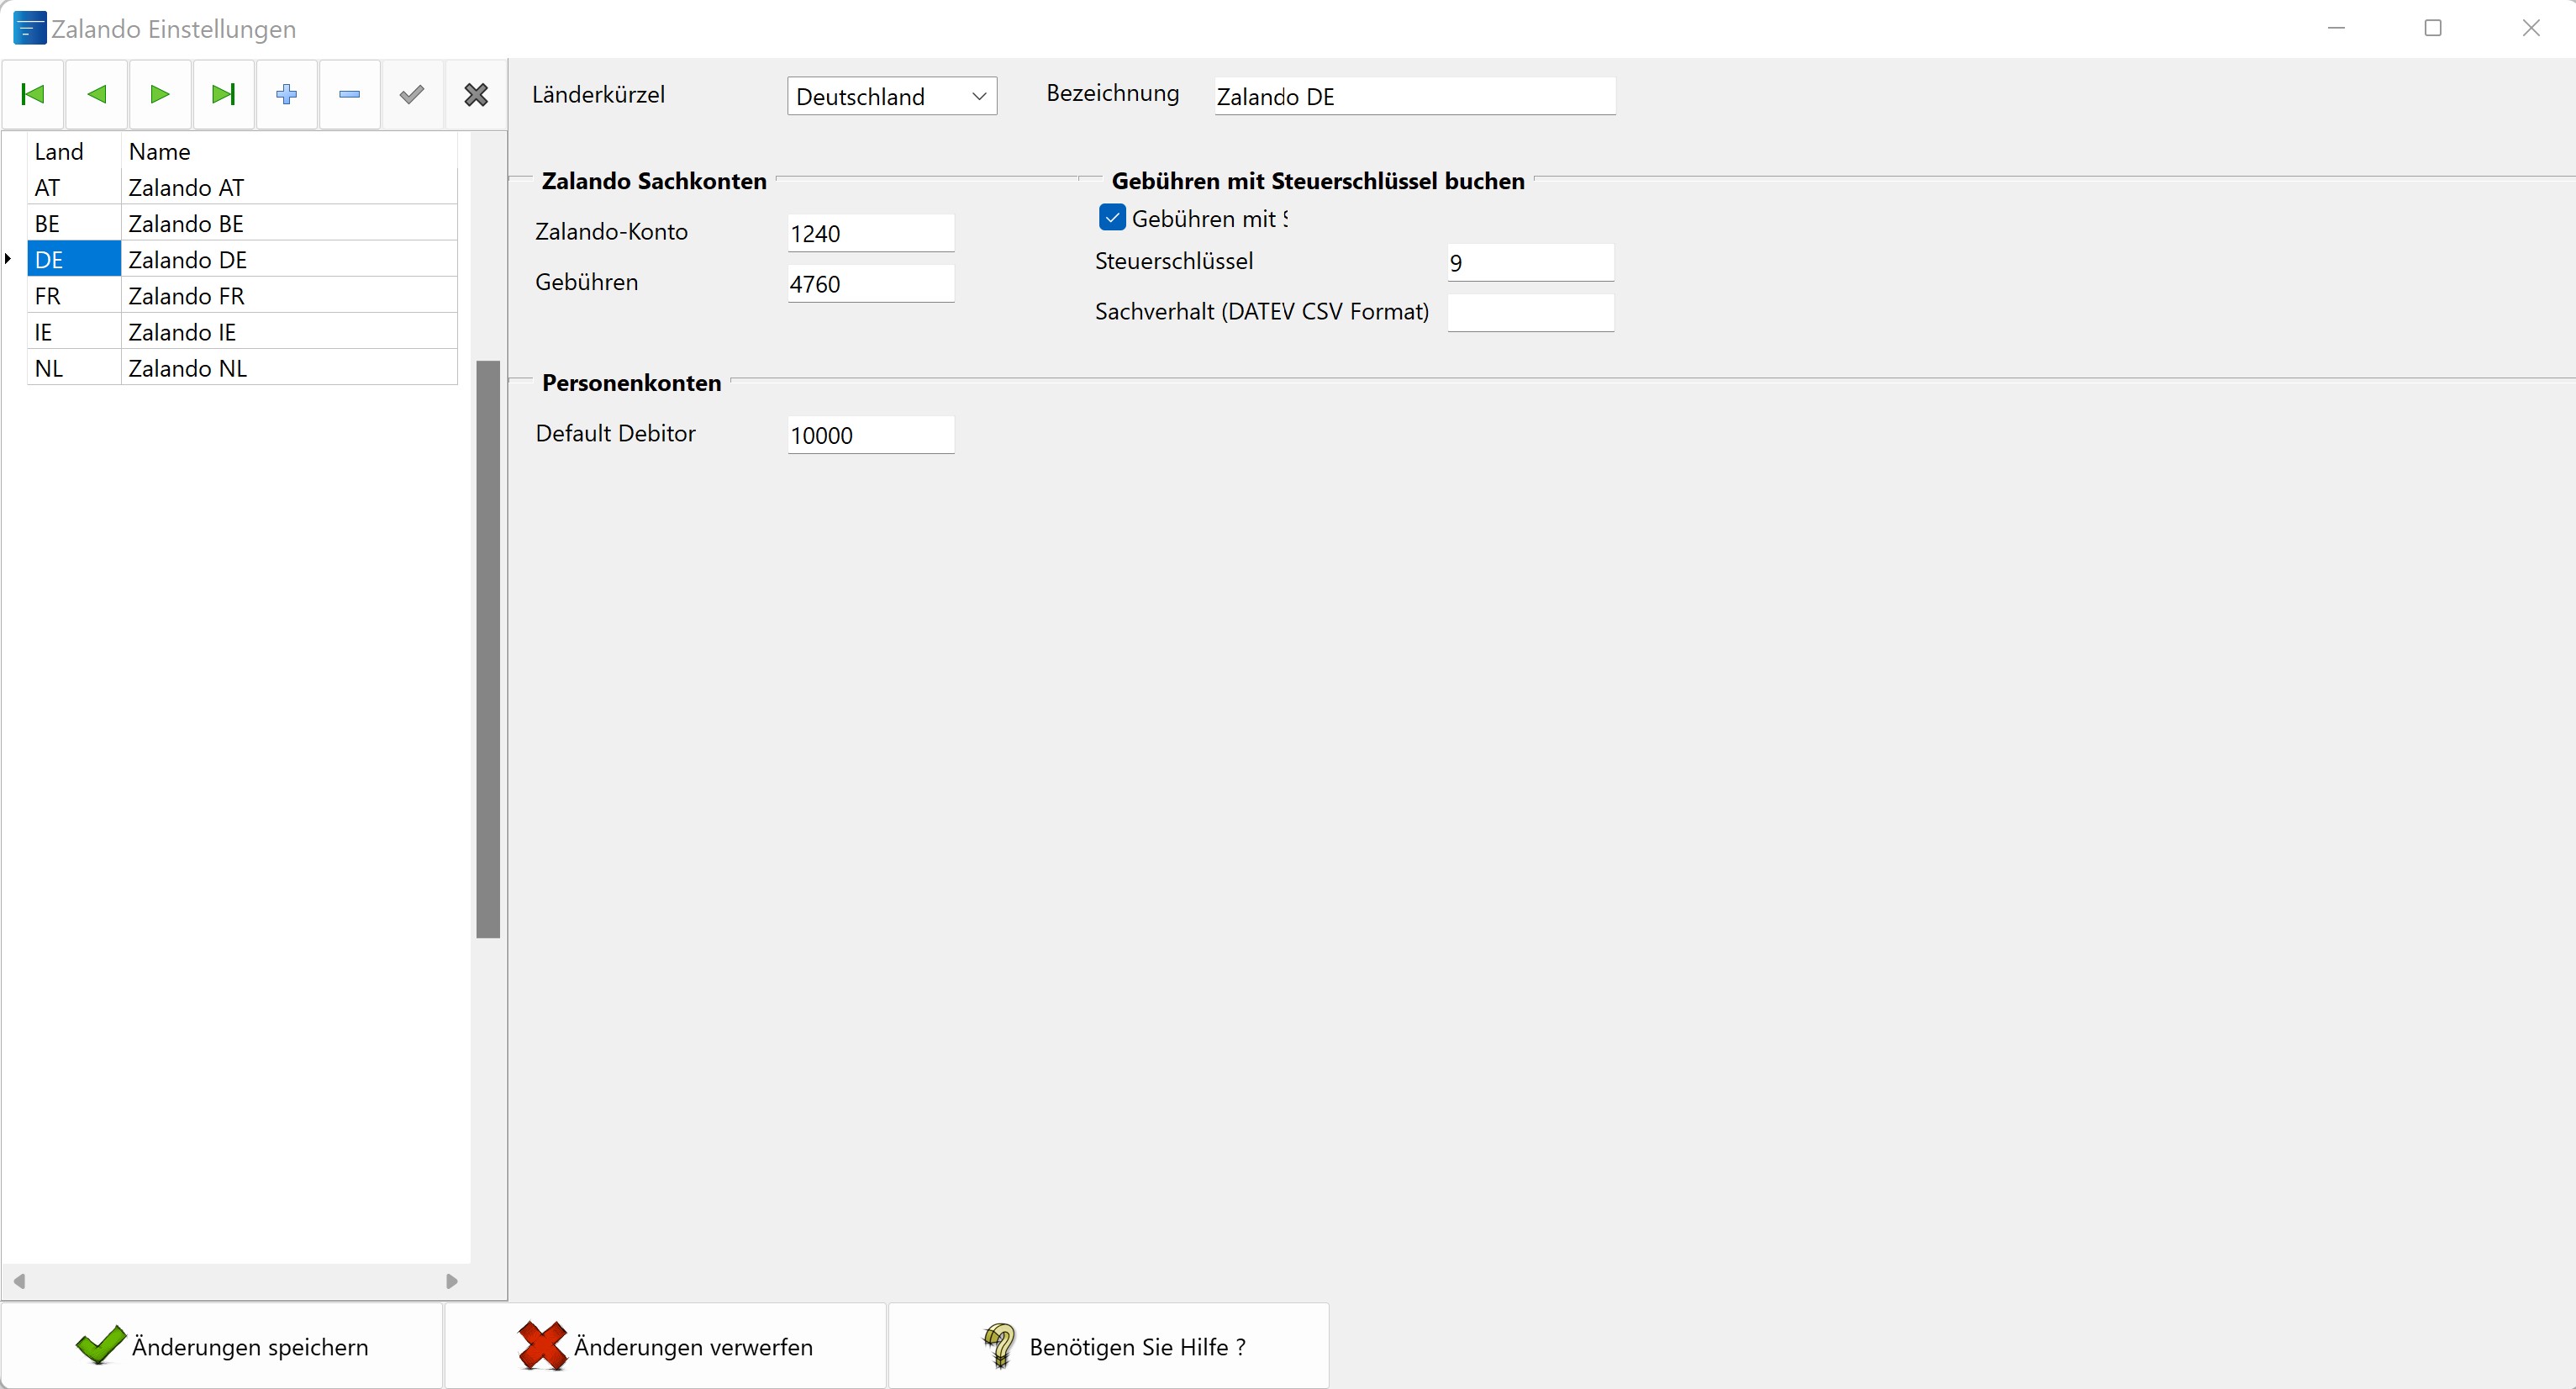Click the Name column header
2576x1389 pixels.
pyautogui.click(x=289, y=151)
